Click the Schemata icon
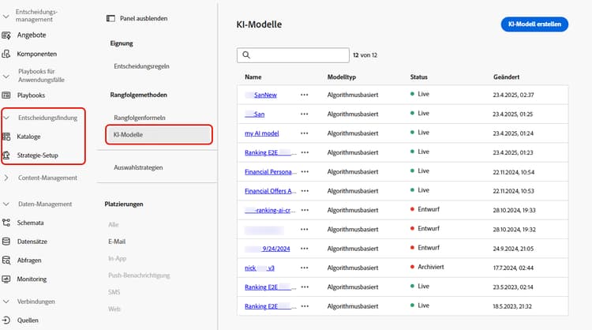Viewport: 592px width, 330px height. coord(7,223)
